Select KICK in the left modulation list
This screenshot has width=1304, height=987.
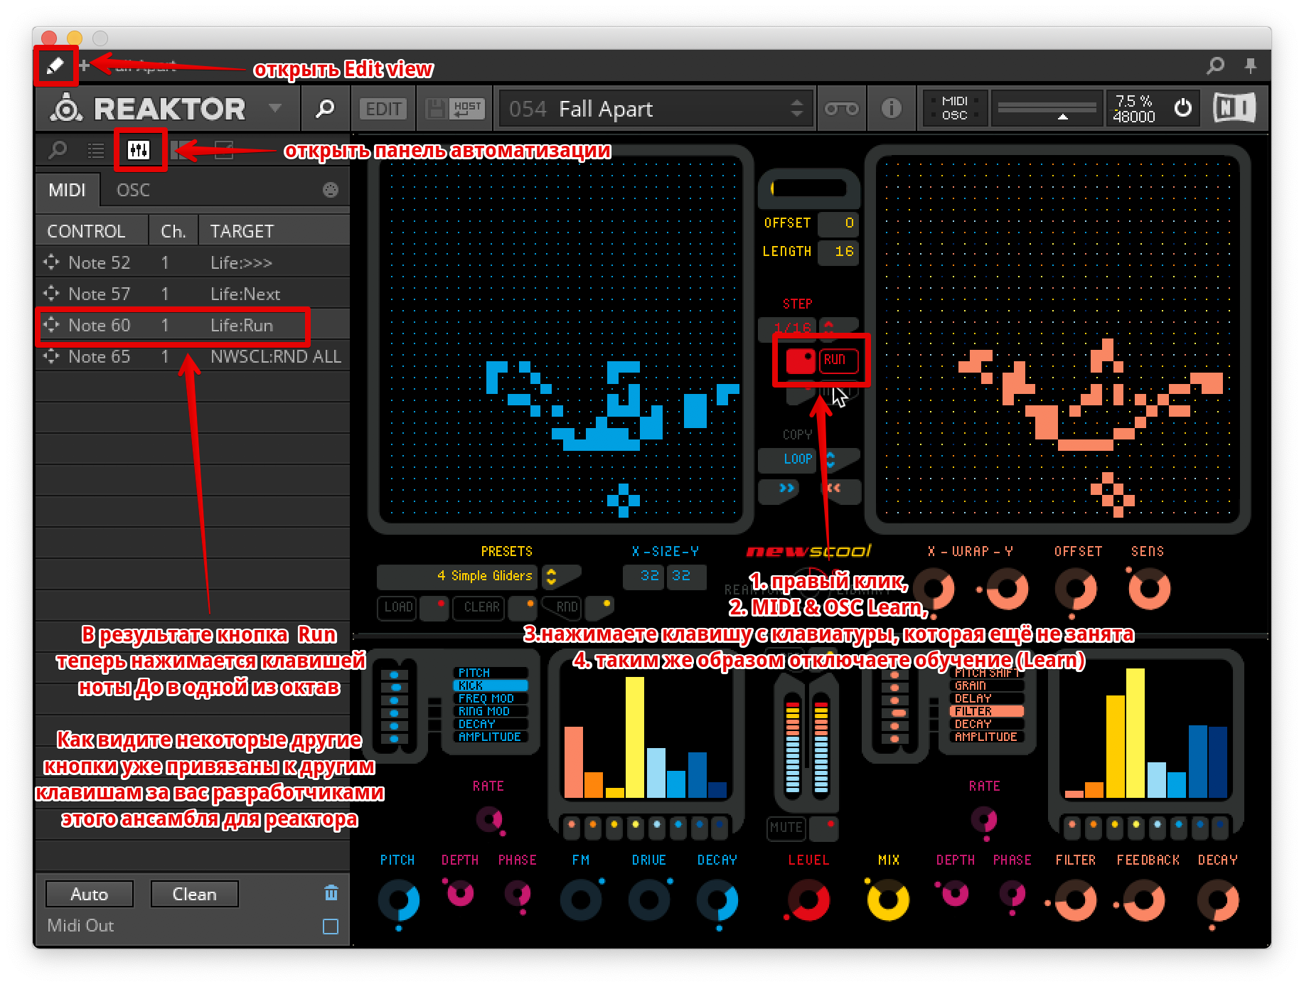[491, 685]
